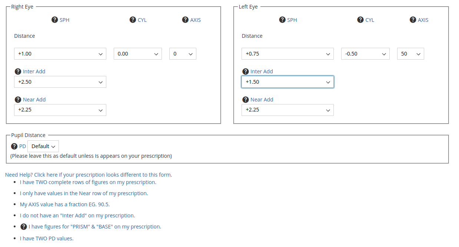459x247 pixels.
Task: Click the help icon beside Left Eye Near Add
Action: (245, 100)
